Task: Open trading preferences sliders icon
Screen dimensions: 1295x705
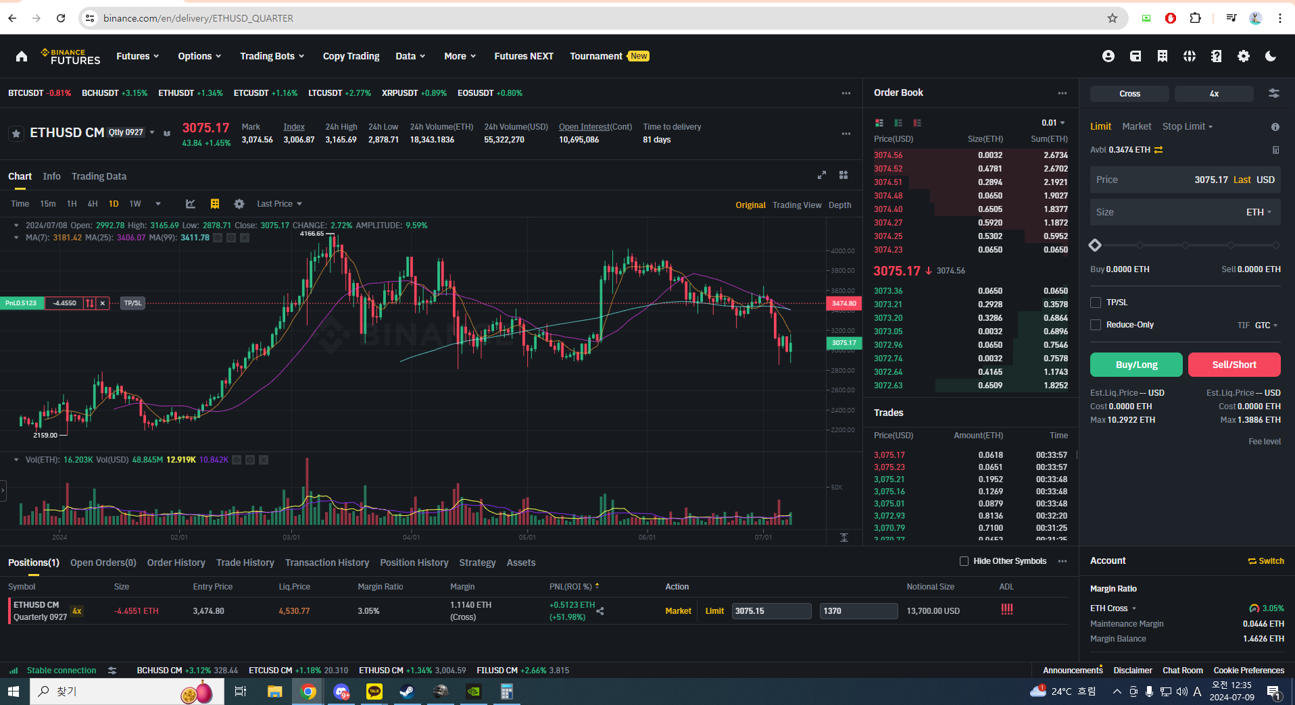Action: (1274, 94)
